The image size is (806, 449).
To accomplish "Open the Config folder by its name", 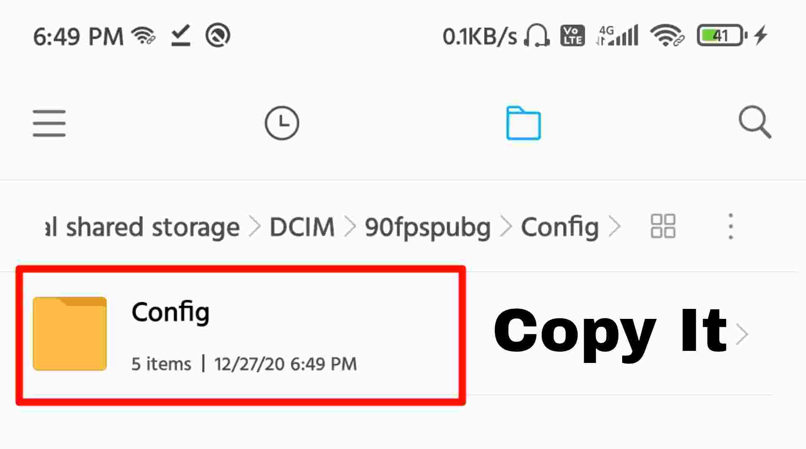I will coord(171,312).
